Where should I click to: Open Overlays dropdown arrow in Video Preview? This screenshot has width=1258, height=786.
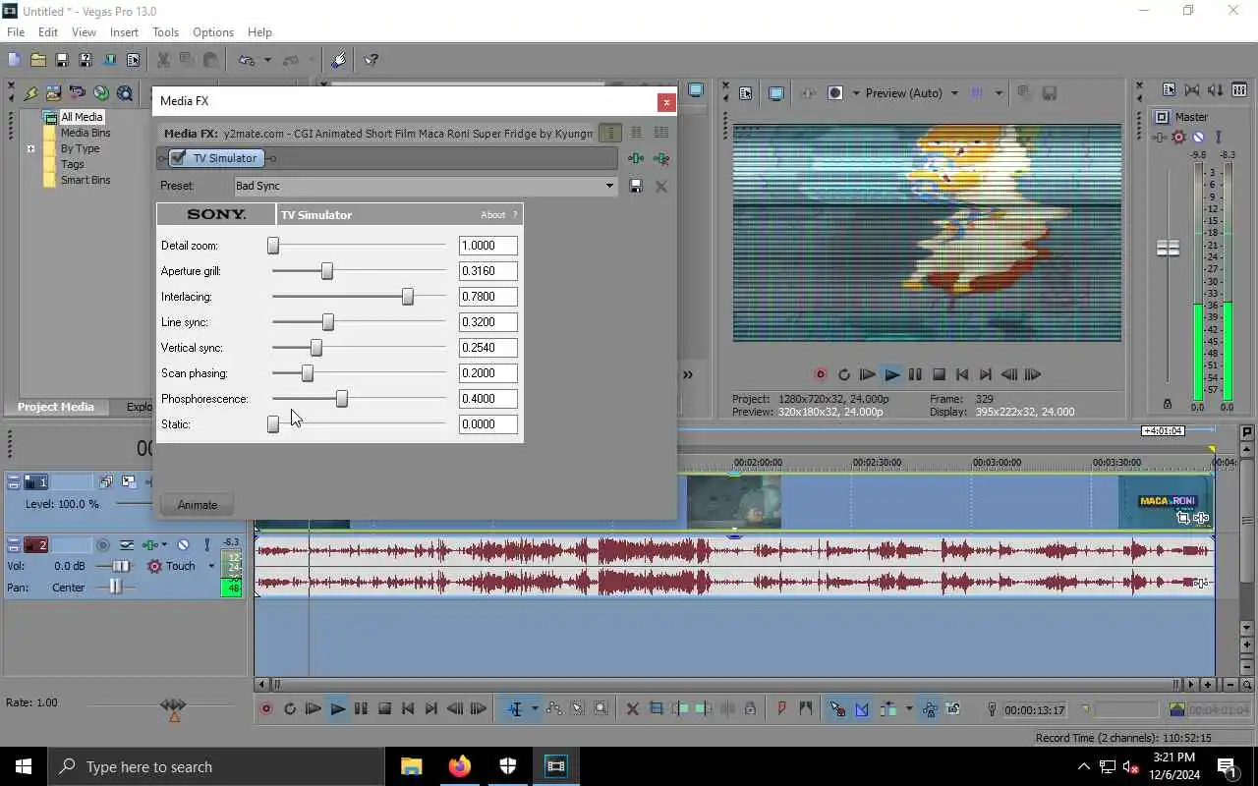(999, 93)
